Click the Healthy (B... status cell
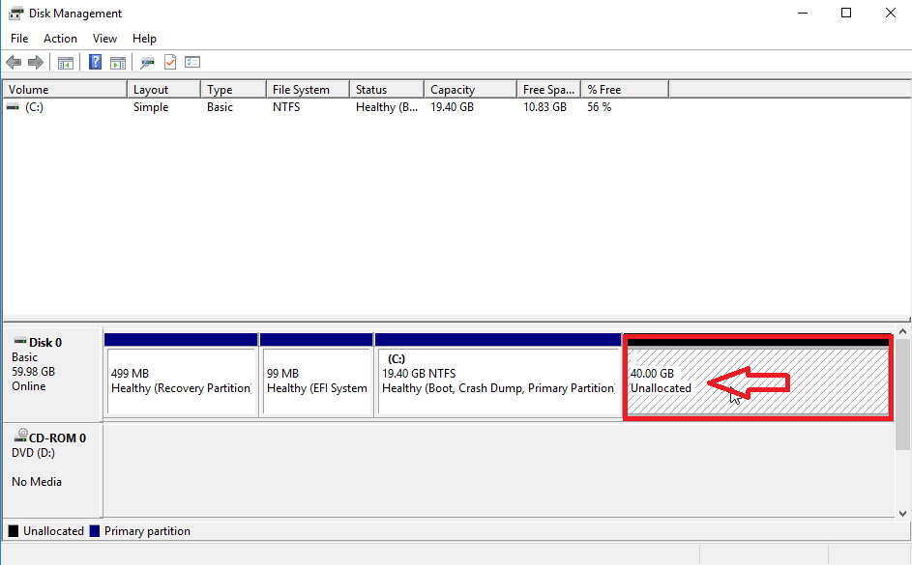This screenshot has width=912, height=565. point(387,107)
